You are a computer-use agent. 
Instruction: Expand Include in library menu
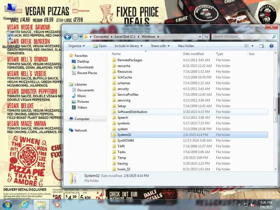(x=129, y=46)
